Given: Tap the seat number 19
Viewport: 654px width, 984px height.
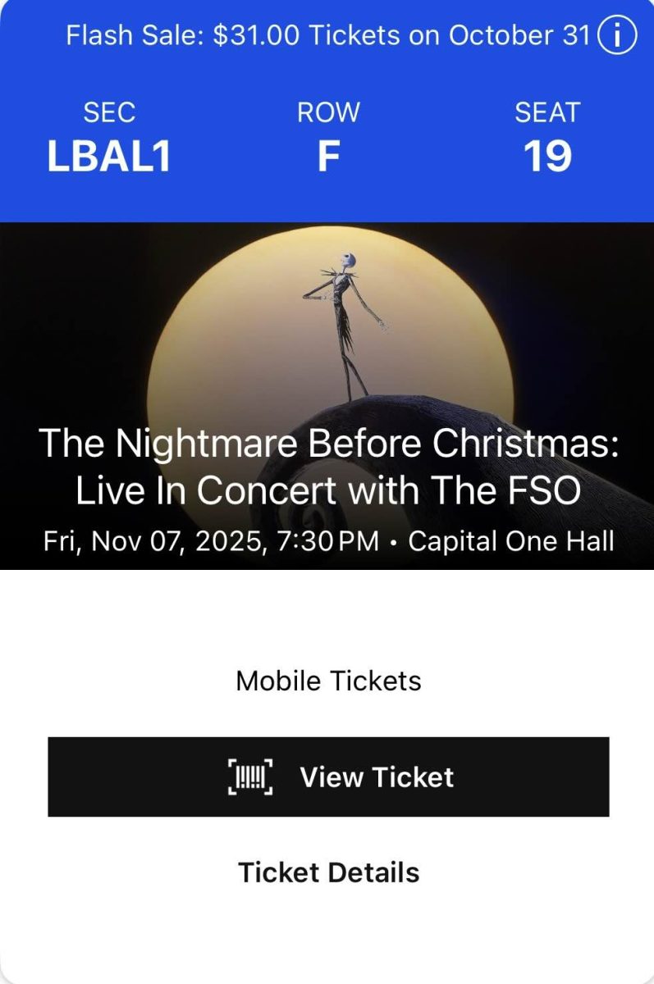Looking at the screenshot, I should click(547, 157).
